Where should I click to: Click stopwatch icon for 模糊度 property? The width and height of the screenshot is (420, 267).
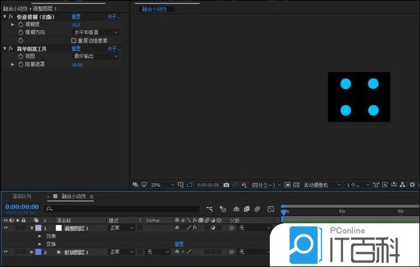[x=20, y=24]
